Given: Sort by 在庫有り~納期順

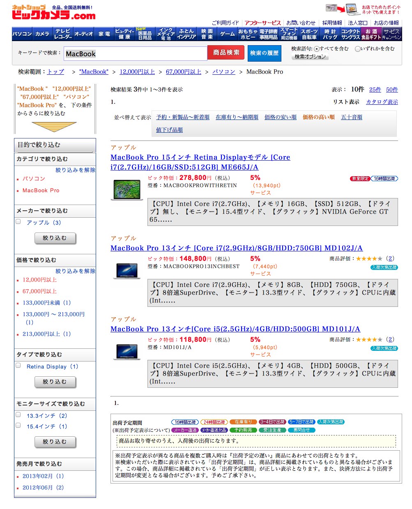Looking at the screenshot, I should click(237, 117).
